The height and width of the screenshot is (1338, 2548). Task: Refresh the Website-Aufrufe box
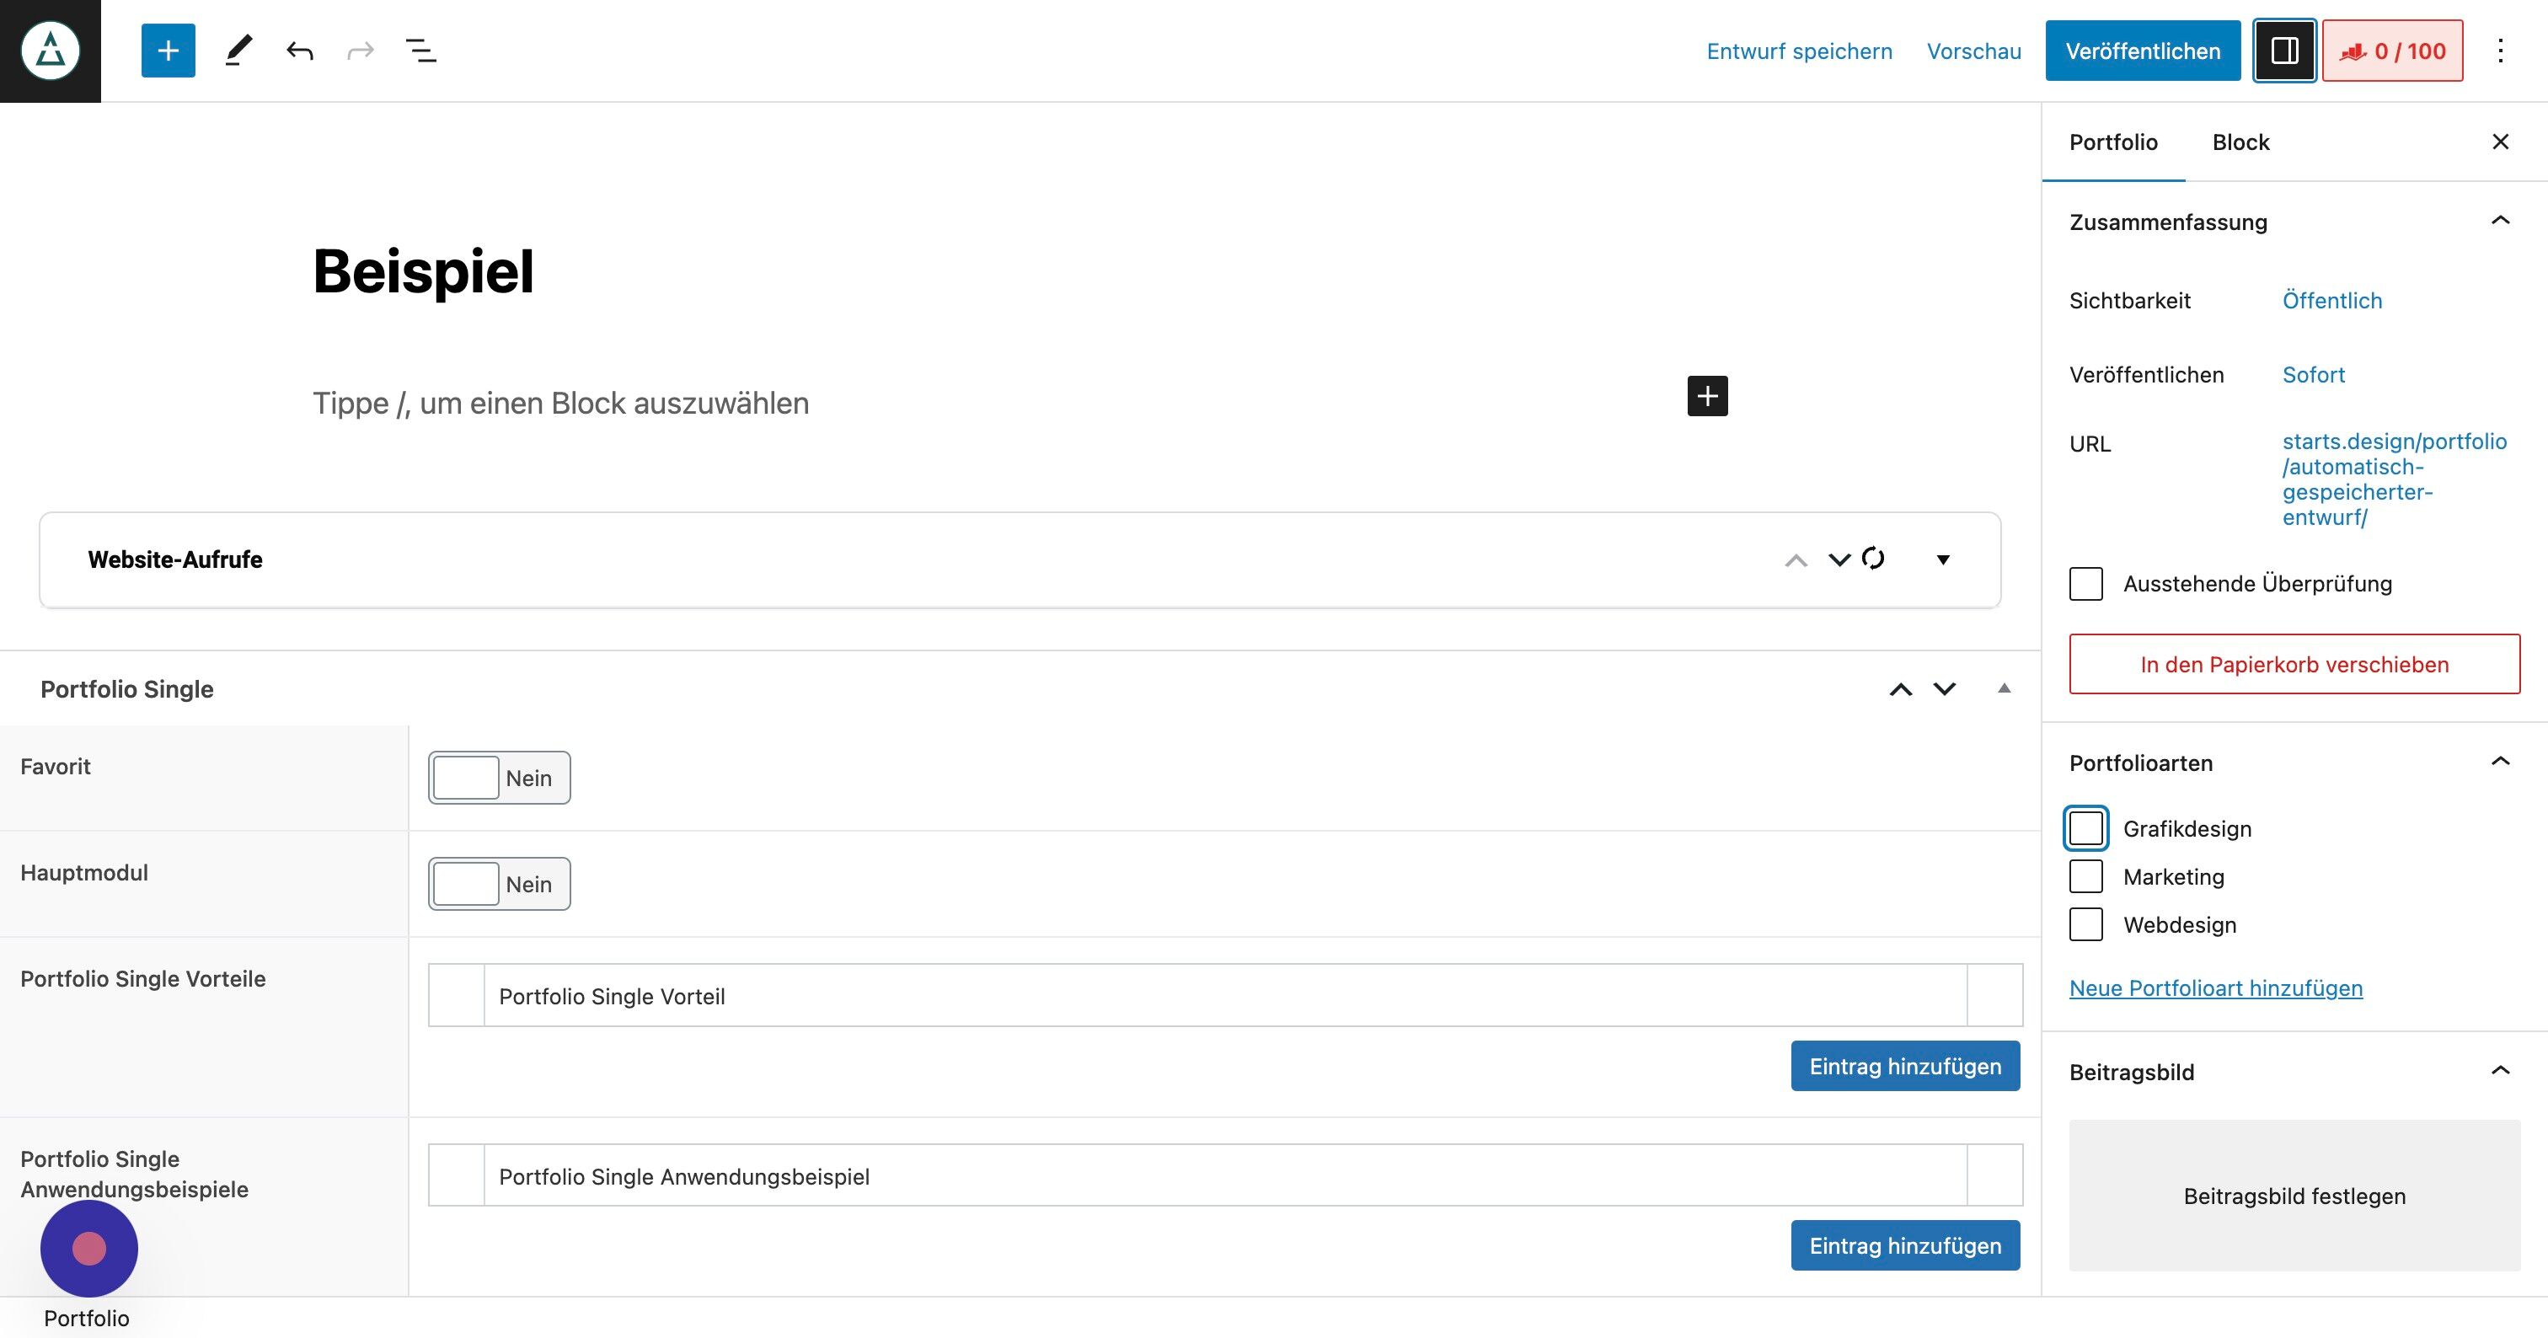1873,558
